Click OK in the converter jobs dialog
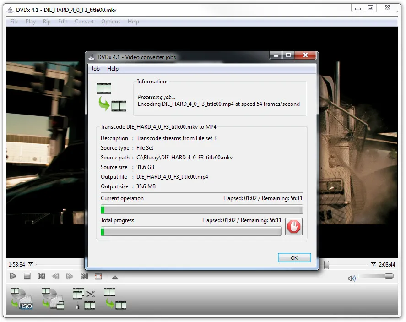Image resolution: width=406 pixels, height=322 pixels. point(294,258)
